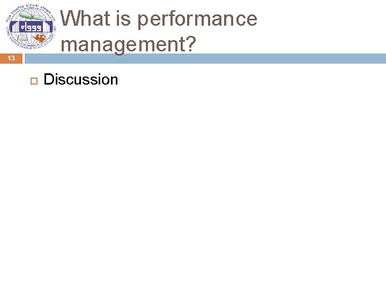The height and width of the screenshot is (289, 386).
Task: Click the word "management?" in the title
Action: [x=128, y=44]
